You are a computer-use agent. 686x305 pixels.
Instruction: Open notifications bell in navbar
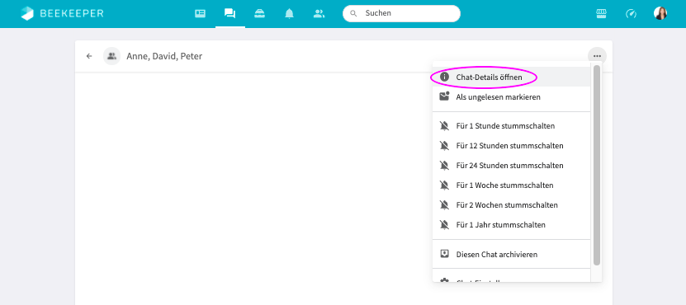pos(289,13)
